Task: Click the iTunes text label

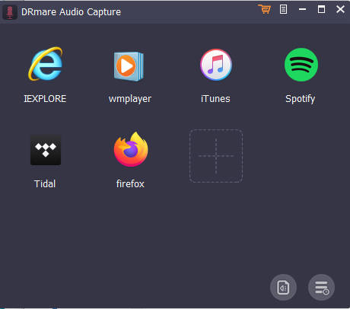Action: point(215,99)
